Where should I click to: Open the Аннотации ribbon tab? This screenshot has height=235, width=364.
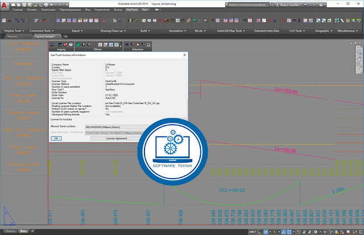[x=48, y=10]
